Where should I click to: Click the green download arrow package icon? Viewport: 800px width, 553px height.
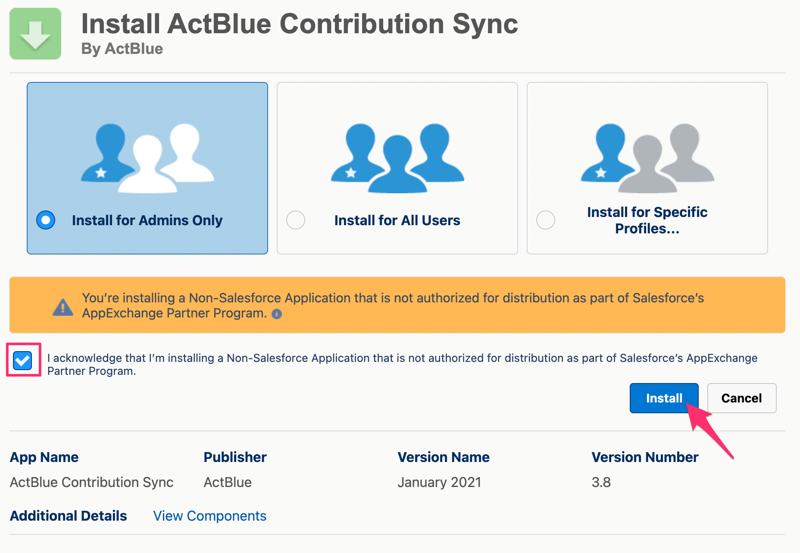(x=35, y=34)
